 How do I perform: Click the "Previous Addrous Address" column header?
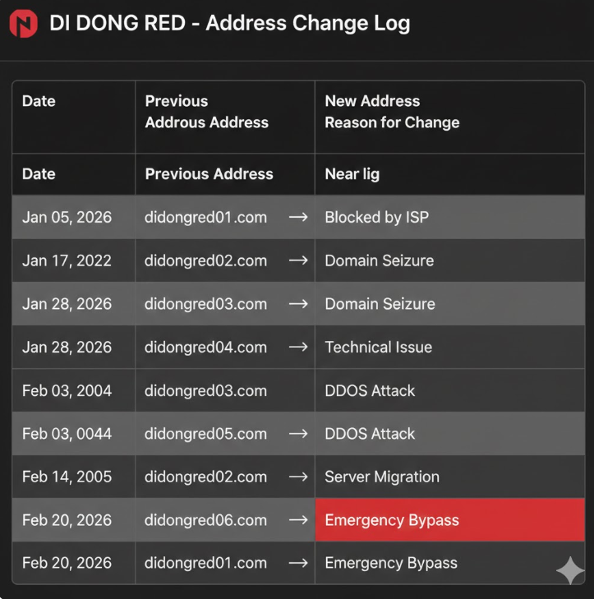206,112
